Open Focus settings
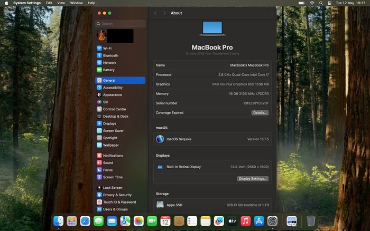This screenshot has height=231, width=370. click(121, 170)
